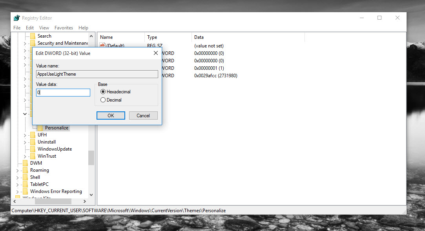Select Security and Maintenance tree folder

click(x=63, y=43)
